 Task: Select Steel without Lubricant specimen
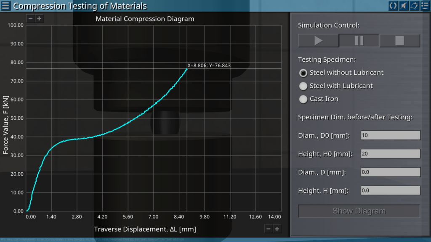click(x=303, y=73)
